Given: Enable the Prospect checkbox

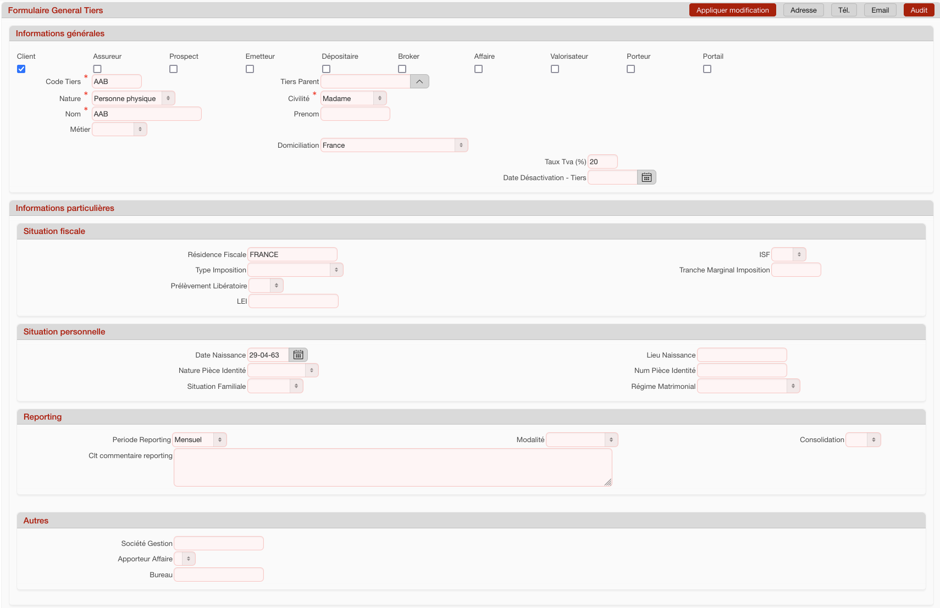Looking at the screenshot, I should click(174, 69).
